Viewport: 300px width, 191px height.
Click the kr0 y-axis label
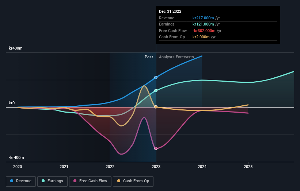coord(12,103)
